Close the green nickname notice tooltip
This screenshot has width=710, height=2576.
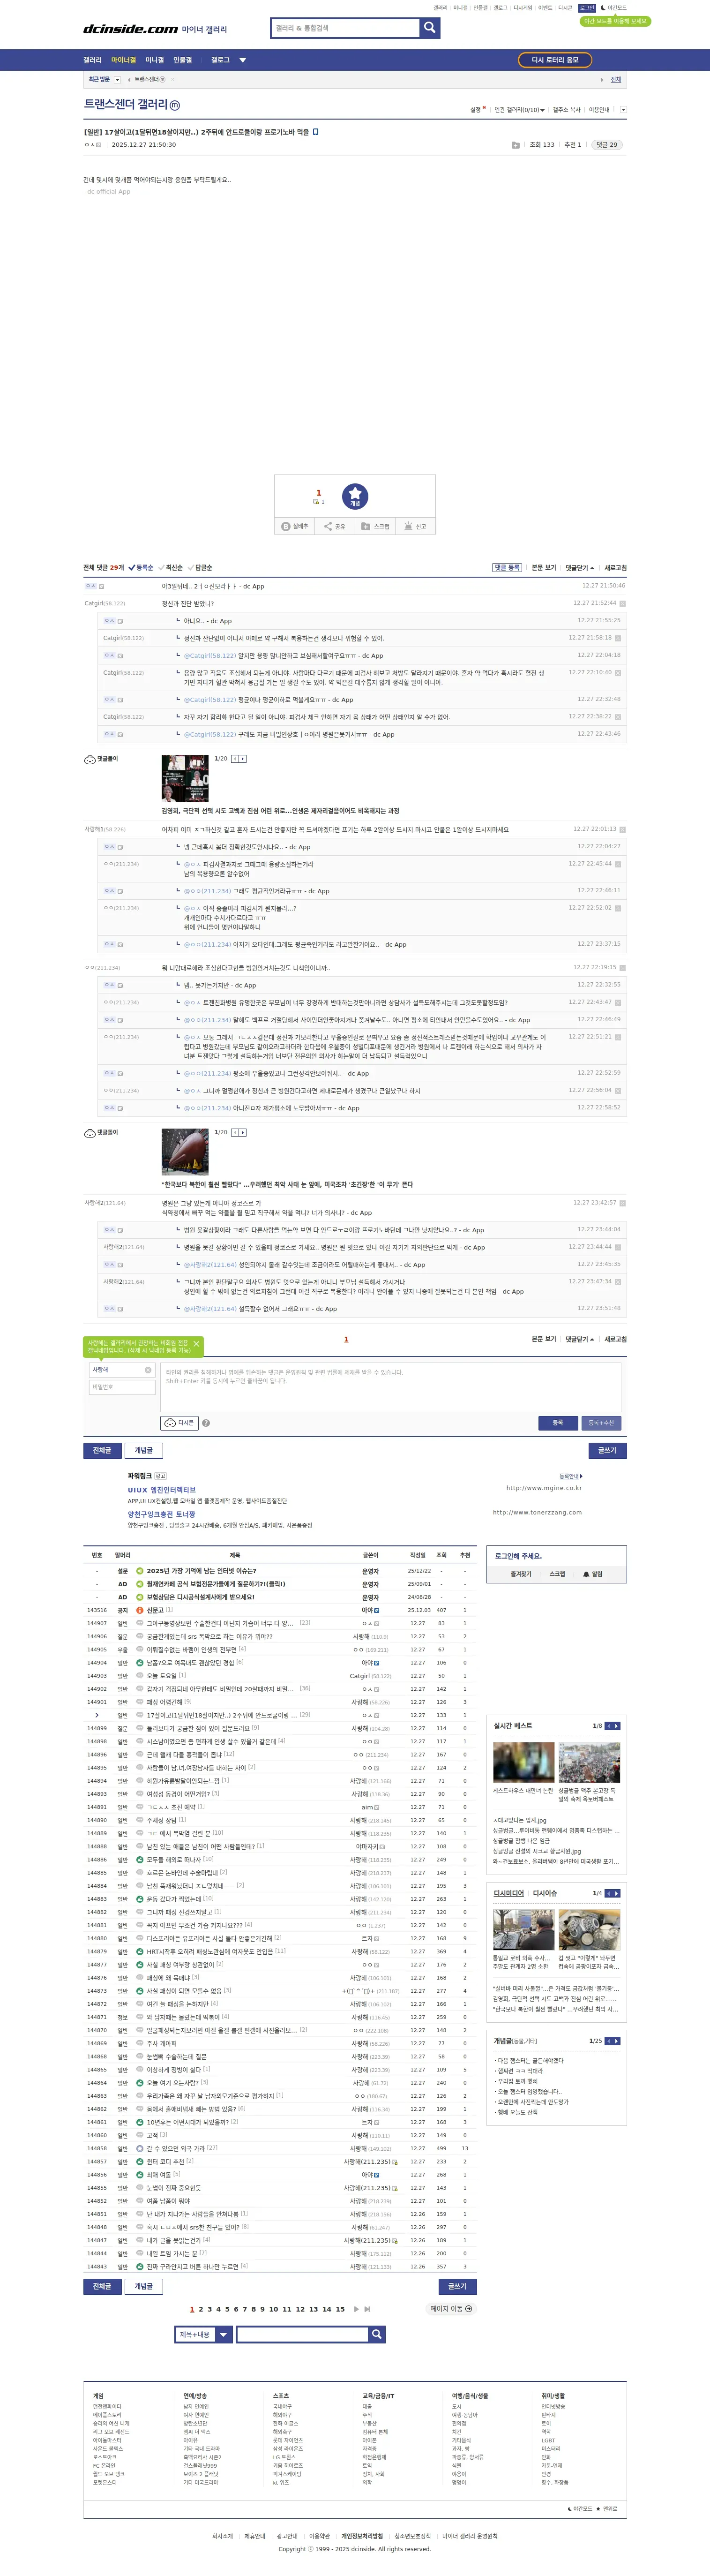point(196,1343)
